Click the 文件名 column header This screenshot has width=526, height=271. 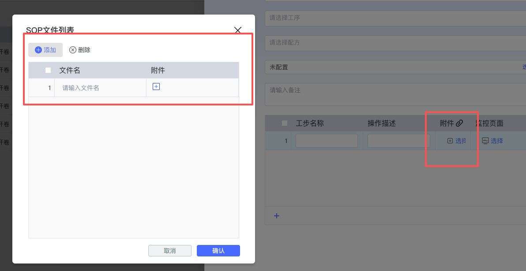click(x=70, y=70)
